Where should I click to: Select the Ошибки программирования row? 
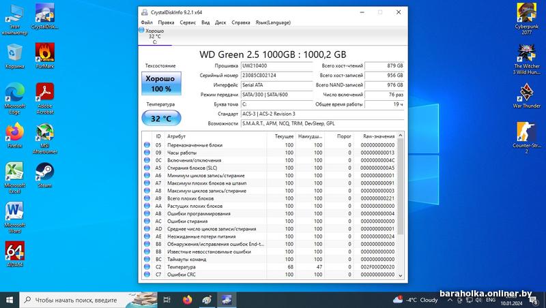(x=269, y=214)
